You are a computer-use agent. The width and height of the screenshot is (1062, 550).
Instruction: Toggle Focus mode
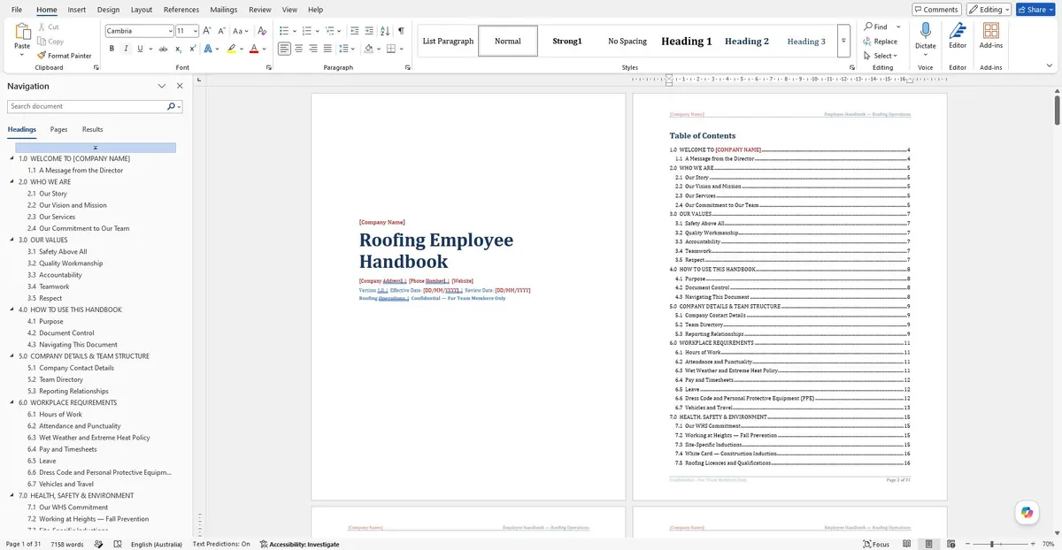(x=876, y=544)
